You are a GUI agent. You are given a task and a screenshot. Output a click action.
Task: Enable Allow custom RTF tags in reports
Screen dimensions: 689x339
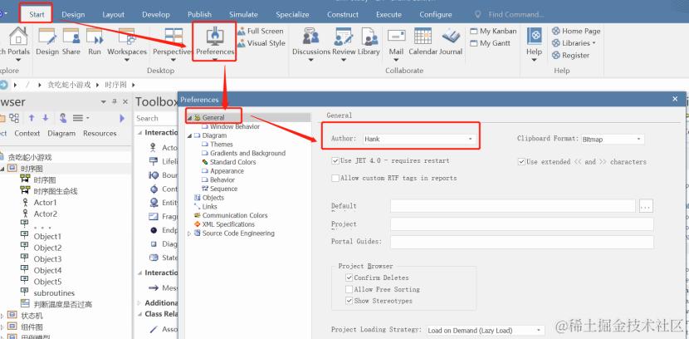click(335, 178)
